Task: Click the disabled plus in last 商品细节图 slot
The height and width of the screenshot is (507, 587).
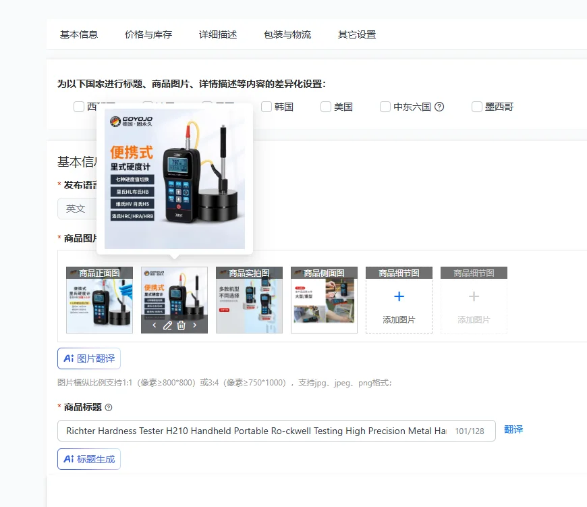Action: point(474,296)
